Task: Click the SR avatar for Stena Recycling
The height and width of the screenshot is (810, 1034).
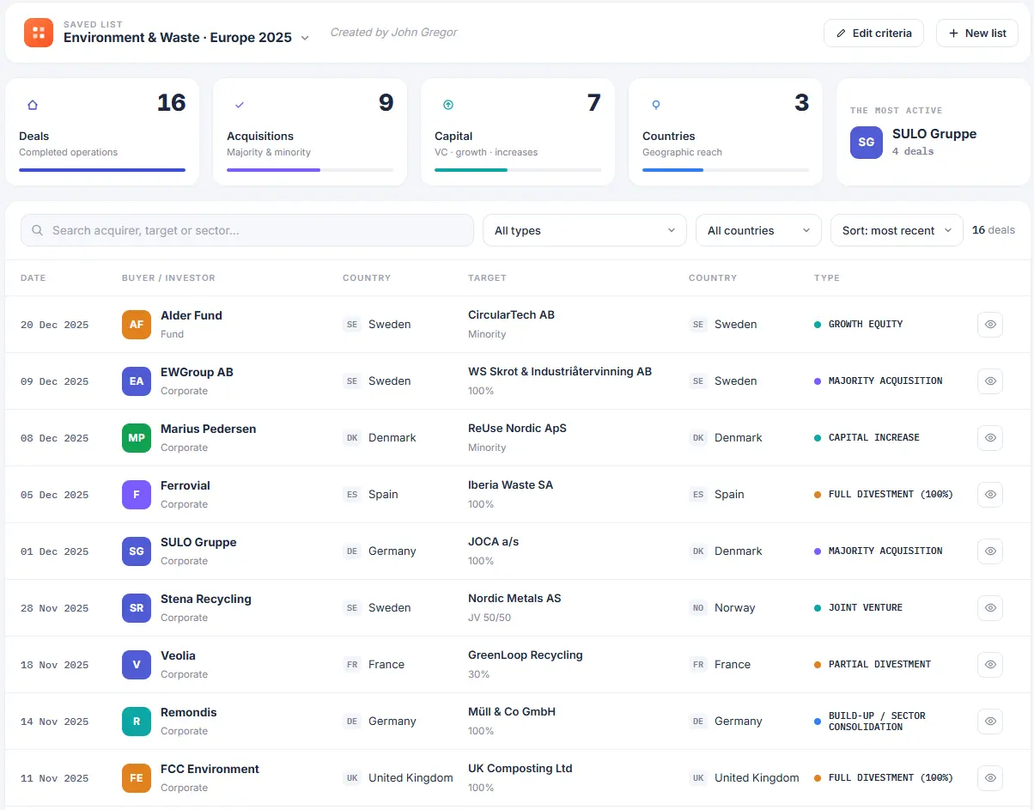Action: click(137, 608)
